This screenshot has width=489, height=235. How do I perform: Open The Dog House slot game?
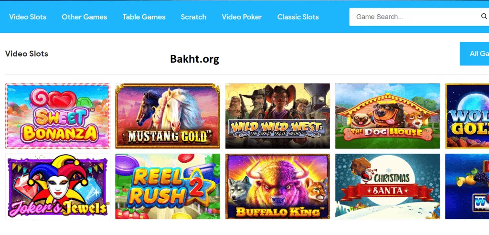point(387,116)
